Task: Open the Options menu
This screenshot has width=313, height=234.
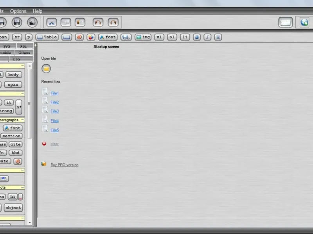Action: [18, 11]
